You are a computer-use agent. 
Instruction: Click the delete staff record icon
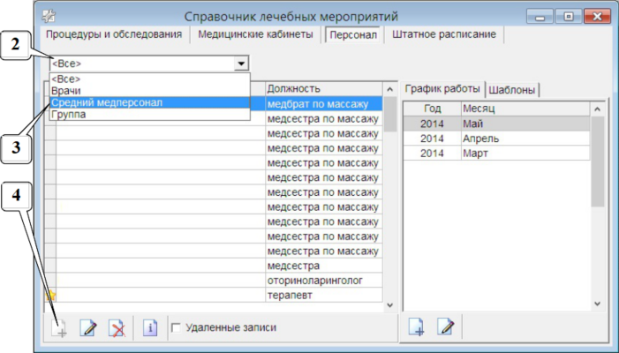116,327
